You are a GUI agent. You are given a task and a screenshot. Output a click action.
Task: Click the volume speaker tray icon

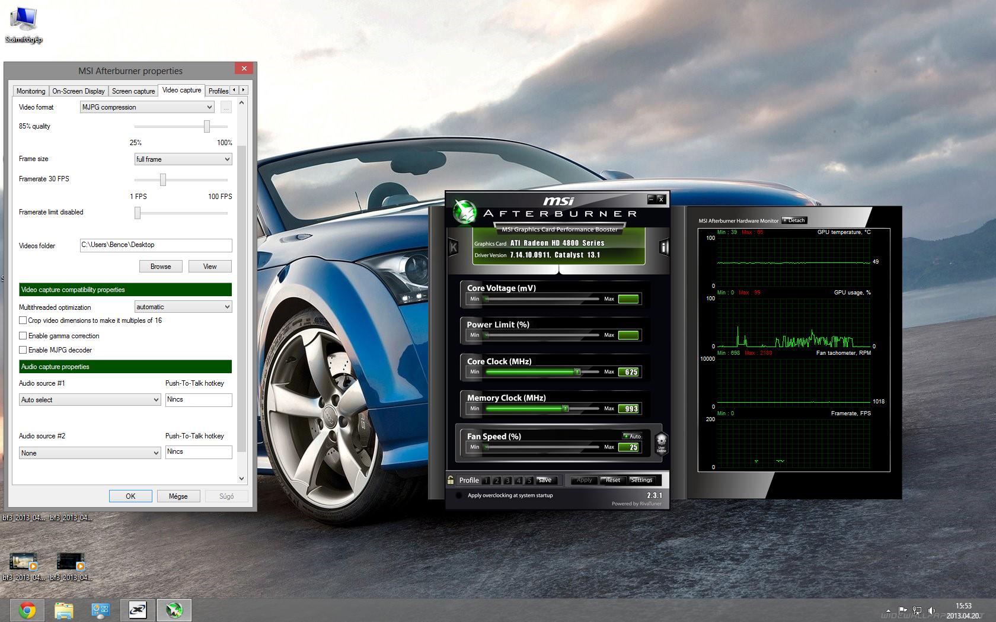pyautogui.click(x=931, y=610)
